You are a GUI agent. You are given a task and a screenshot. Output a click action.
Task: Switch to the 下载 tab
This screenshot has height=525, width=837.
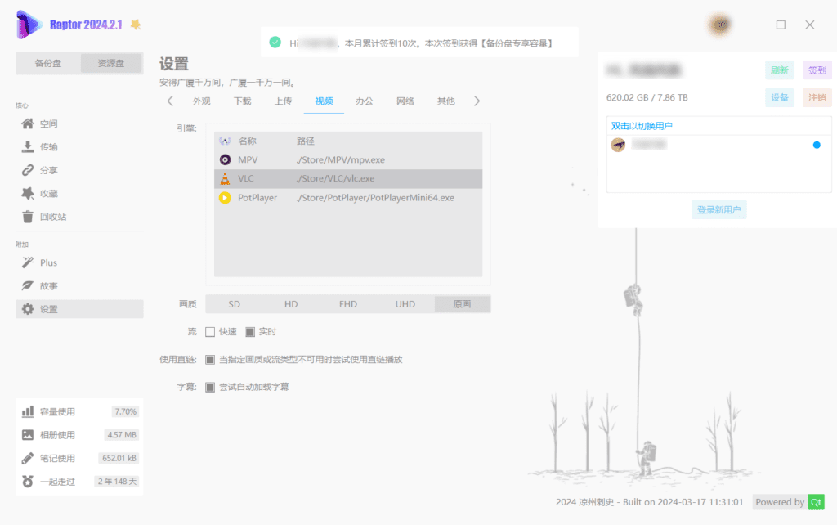pyautogui.click(x=242, y=101)
